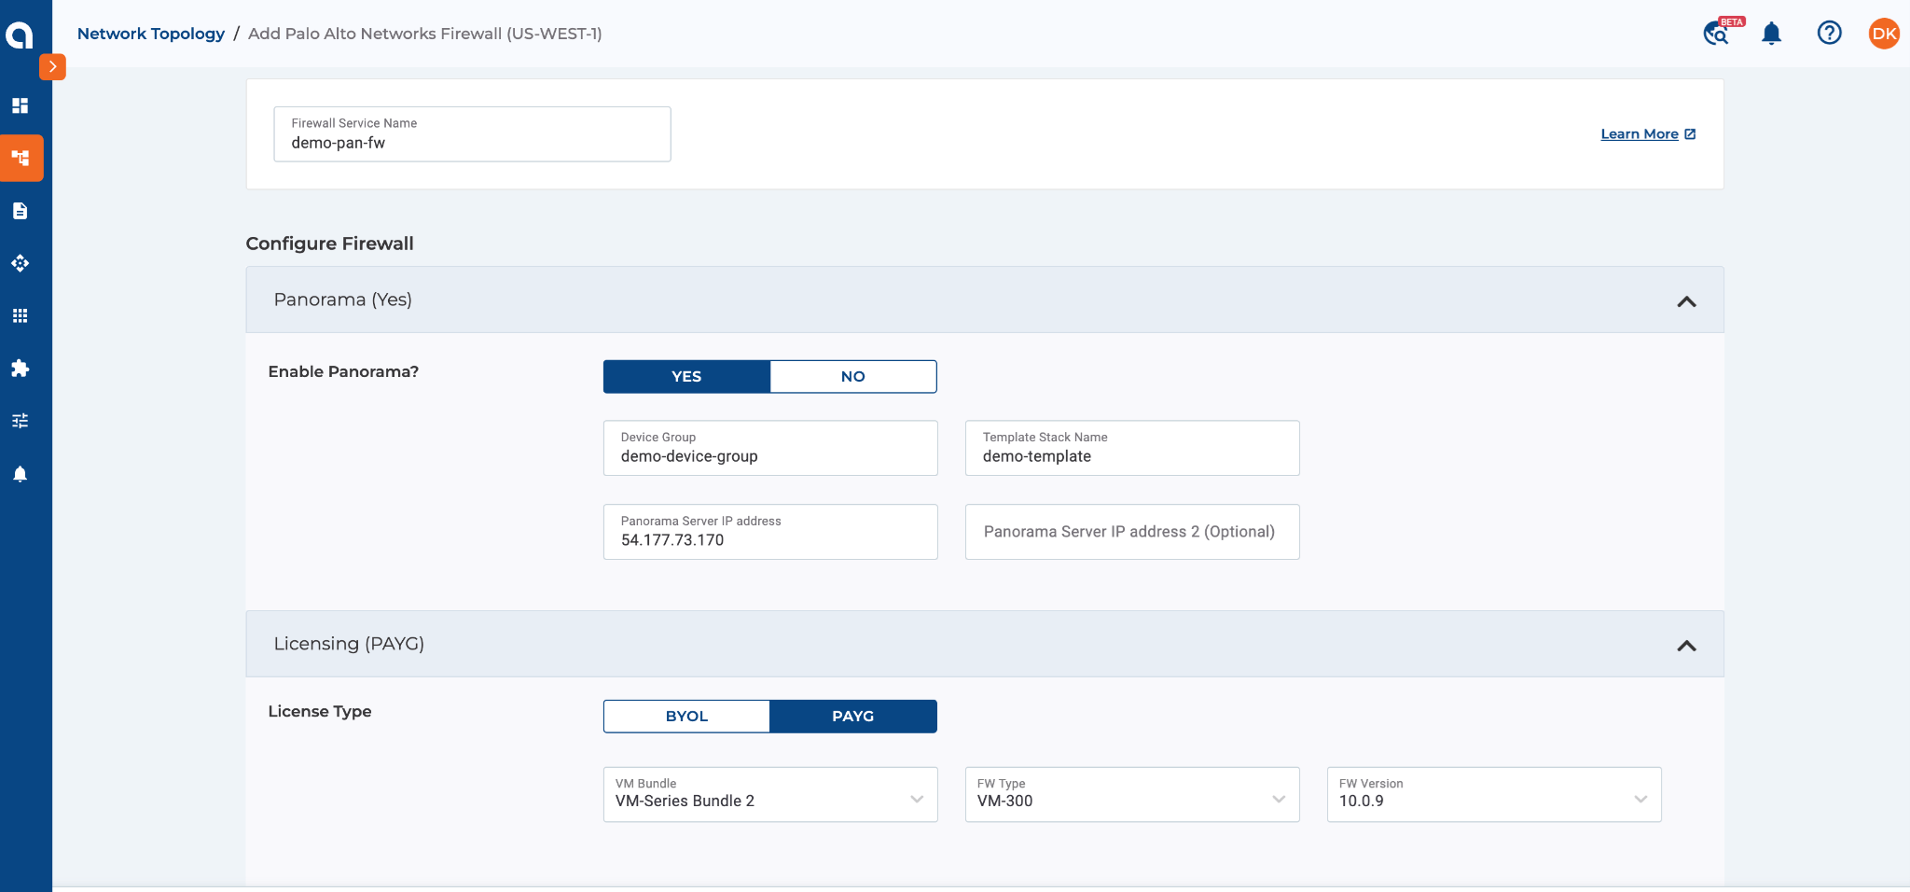Click the Firewall Service Name field
The height and width of the screenshot is (892, 1910).
click(472, 134)
